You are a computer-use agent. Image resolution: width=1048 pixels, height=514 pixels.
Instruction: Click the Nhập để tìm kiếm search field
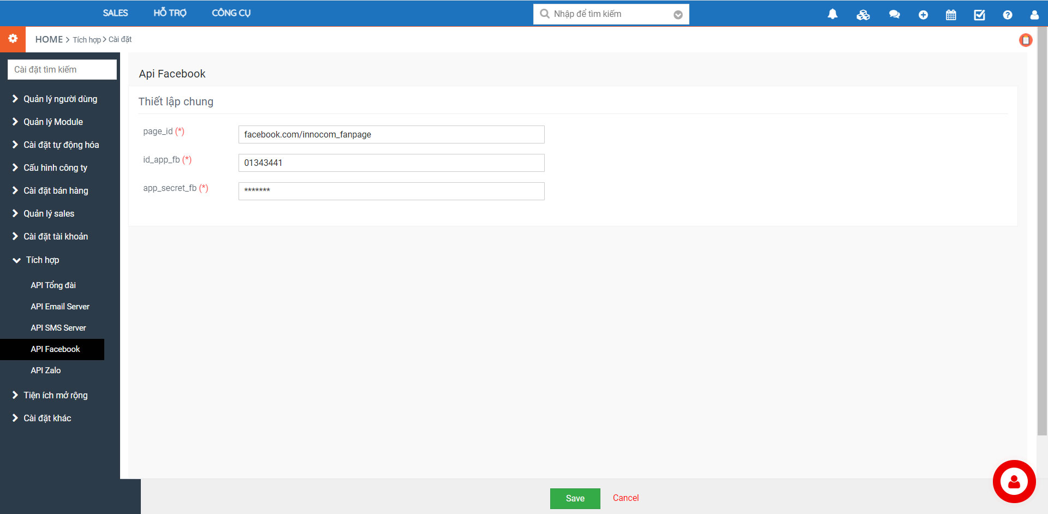(611, 14)
